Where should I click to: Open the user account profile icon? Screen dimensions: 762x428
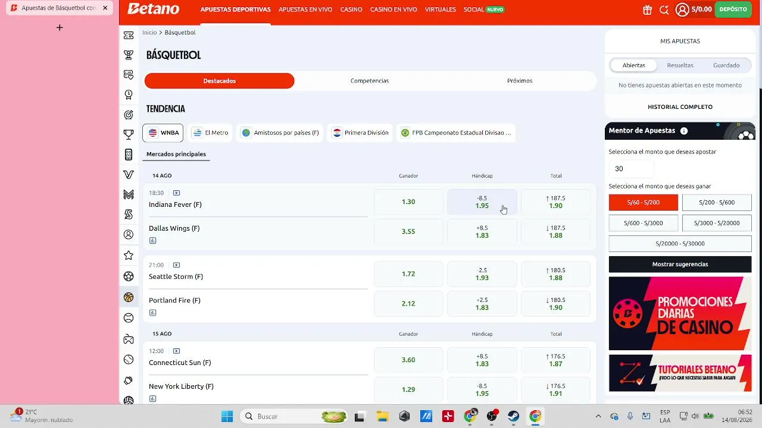click(x=682, y=10)
